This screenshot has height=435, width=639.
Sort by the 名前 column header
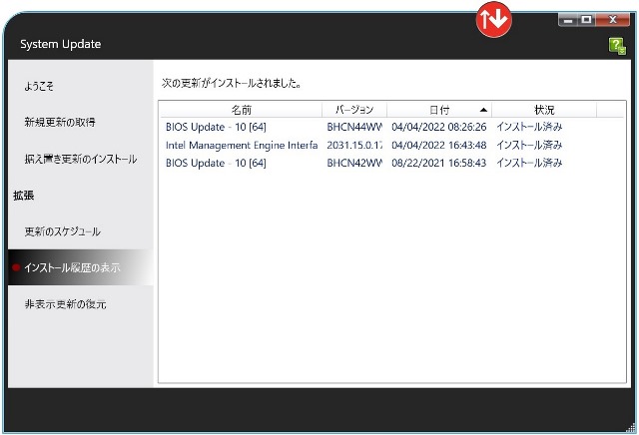tap(241, 110)
